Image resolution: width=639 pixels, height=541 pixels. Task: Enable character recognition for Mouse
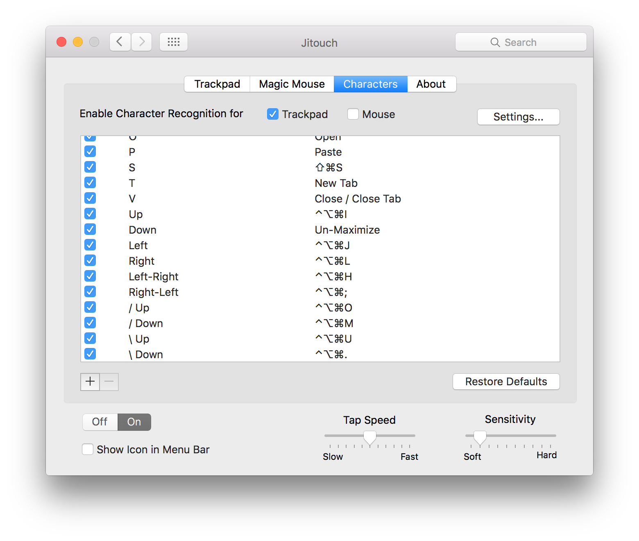(353, 114)
